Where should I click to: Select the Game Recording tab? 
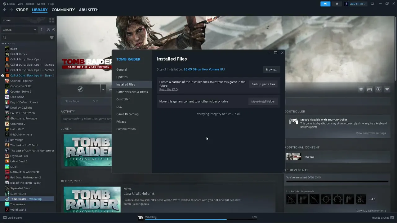pyautogui.click(x=132, y=114)
